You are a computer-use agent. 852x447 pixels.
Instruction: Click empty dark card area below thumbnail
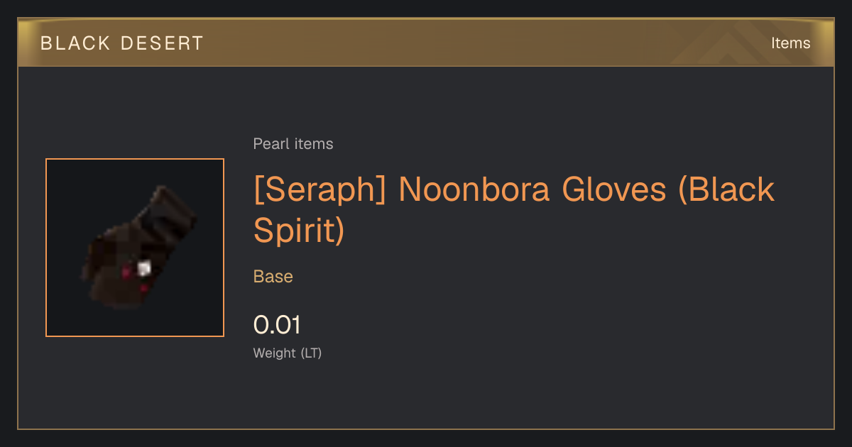(135, 383)
